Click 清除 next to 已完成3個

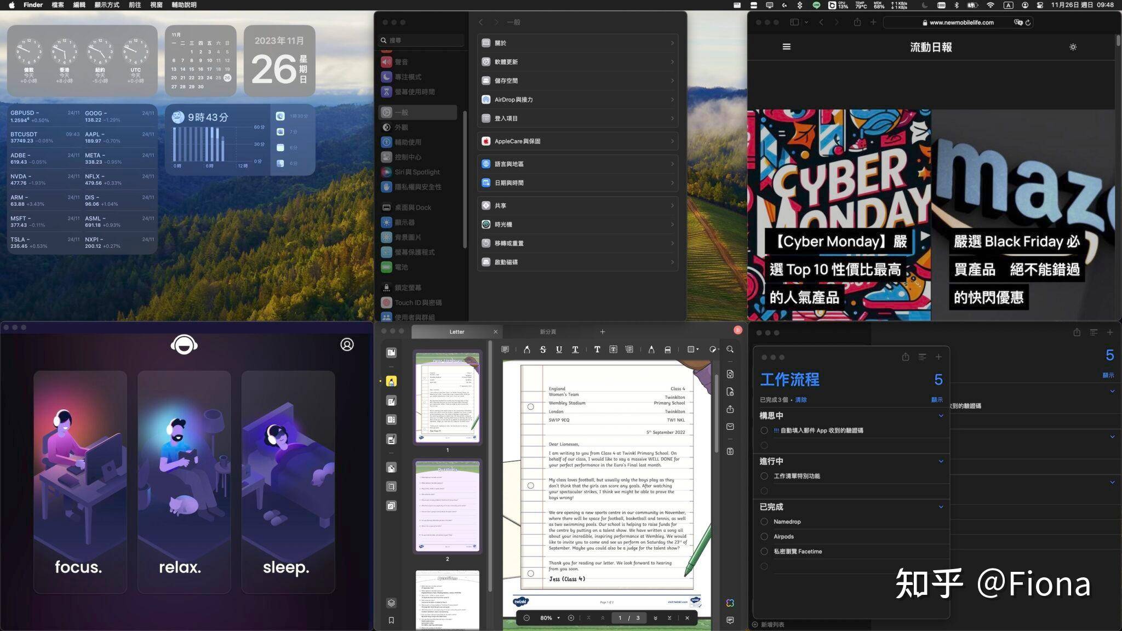[801, 400]
